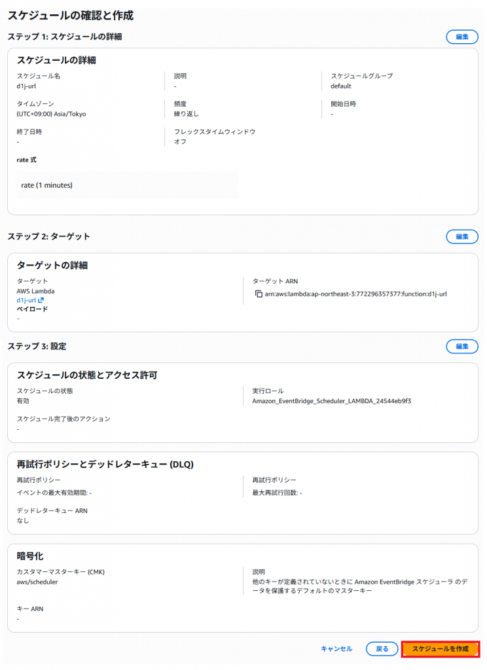Click the 暗号化 panel heading
This screenshot has width=487, height=670.
pos(30,555)
